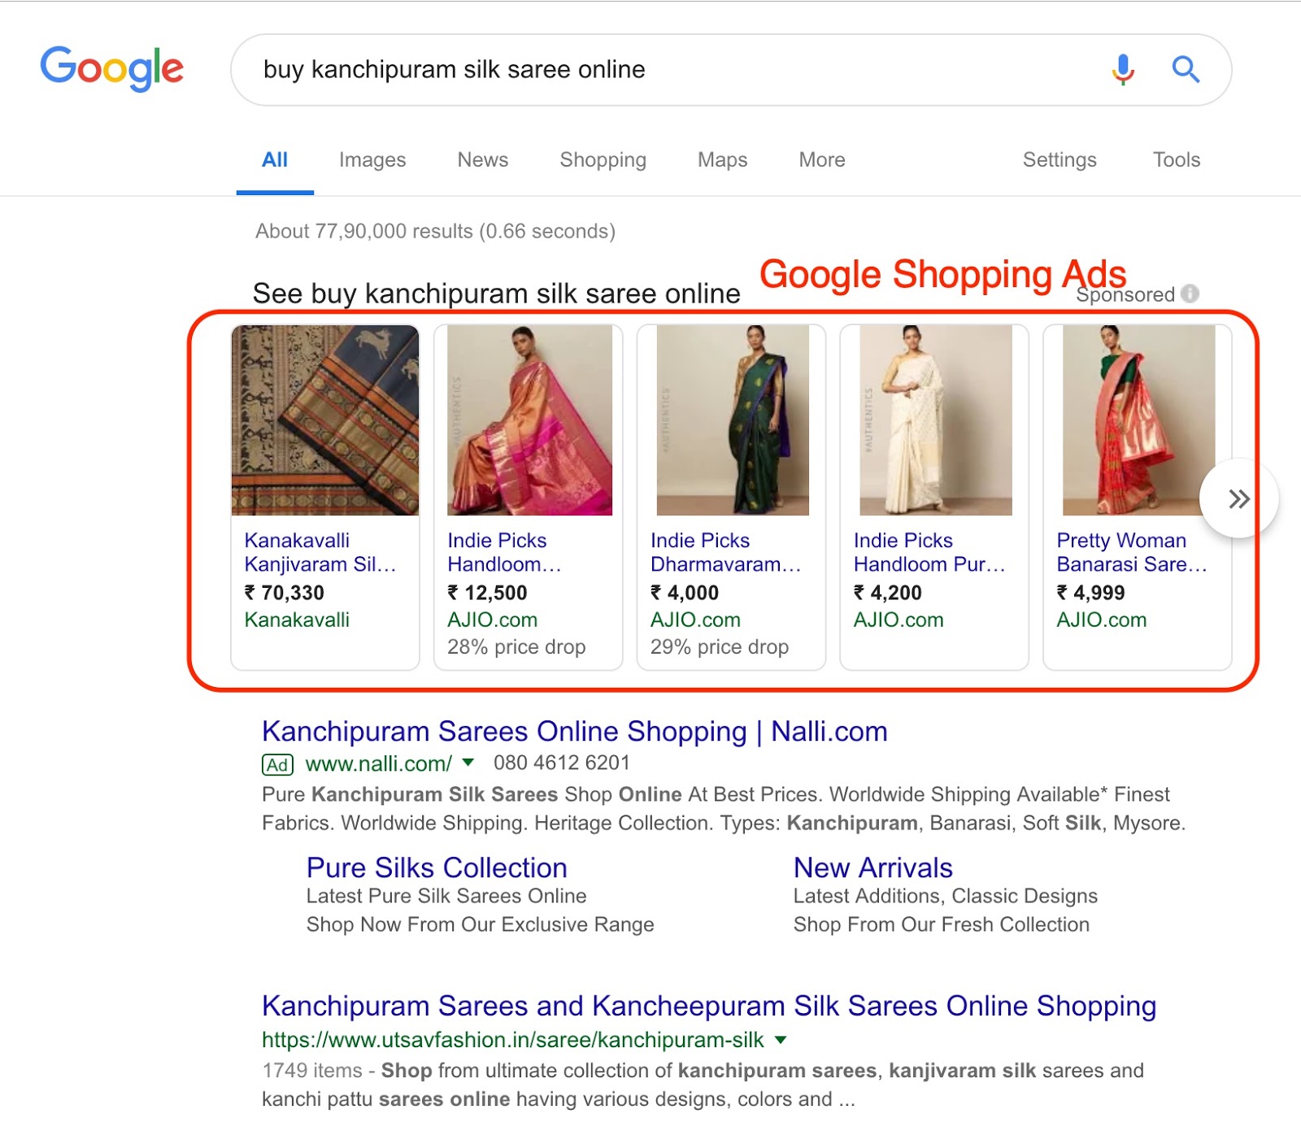Select the All tab

[x=275, y=160]
